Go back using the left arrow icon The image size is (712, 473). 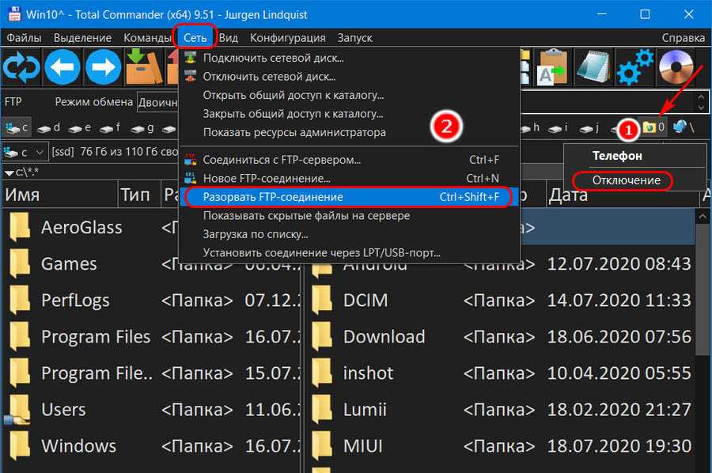tap(62, 68)
